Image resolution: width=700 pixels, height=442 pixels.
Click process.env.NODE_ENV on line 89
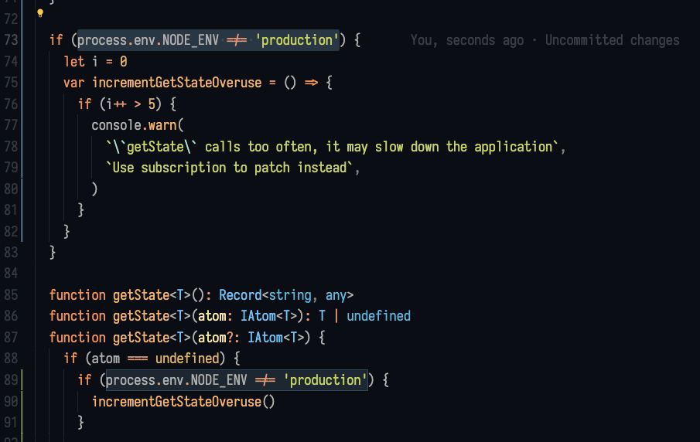(x=176, y=380)
